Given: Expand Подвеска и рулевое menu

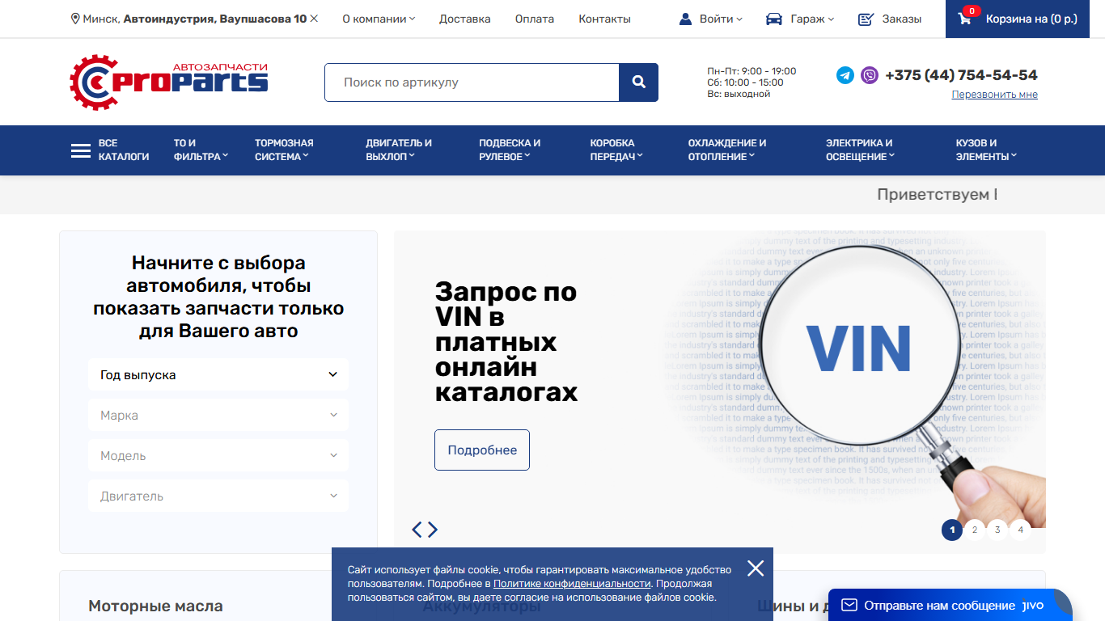Looking at the screenshot, I should tap(510, 150).
